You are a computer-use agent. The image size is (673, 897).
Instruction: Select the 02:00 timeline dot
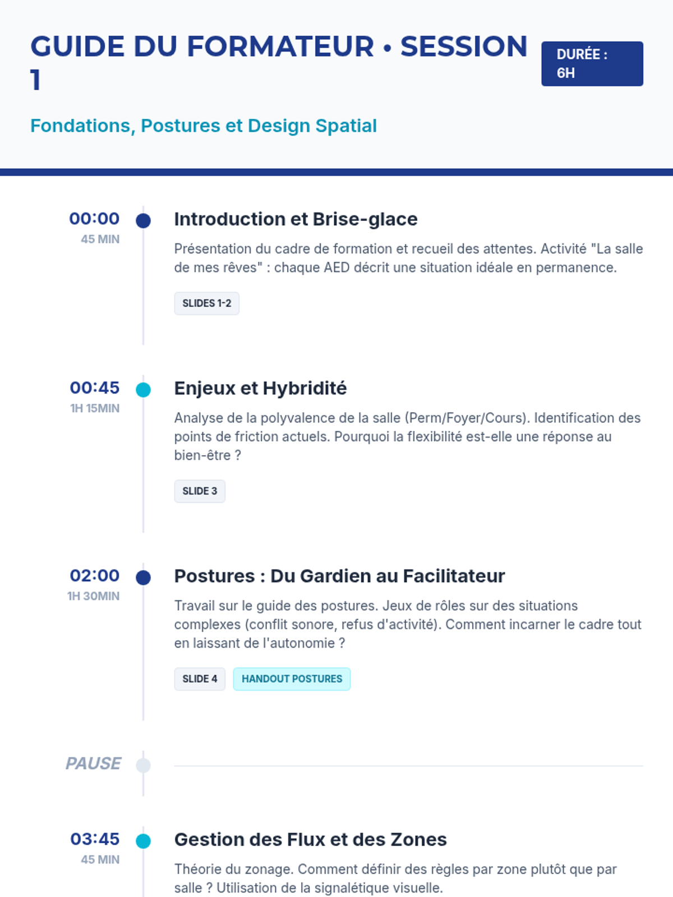pyautogui.click(x=144, y=577)
